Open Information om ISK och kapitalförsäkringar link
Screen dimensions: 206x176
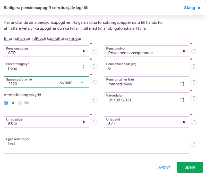(42, 38)
